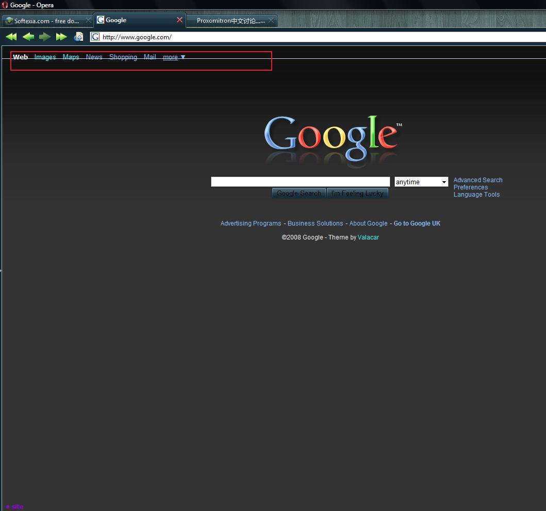The image size is (546, 511).
Task: Click the purple site link at bottom
Action: (18, 506)
